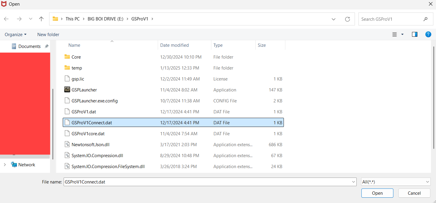Select the Core folder icon
The width and height of the screenshot is (436, 203).
pos(67,57)
